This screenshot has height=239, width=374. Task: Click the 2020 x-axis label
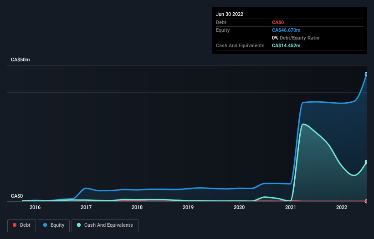pyautogui.click(x=239, y=207)
